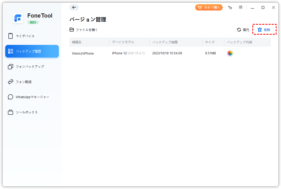Click the shopping cart buy now button
Screen dimensions: 281x189
pyautogui.click(x=209, y=7)
